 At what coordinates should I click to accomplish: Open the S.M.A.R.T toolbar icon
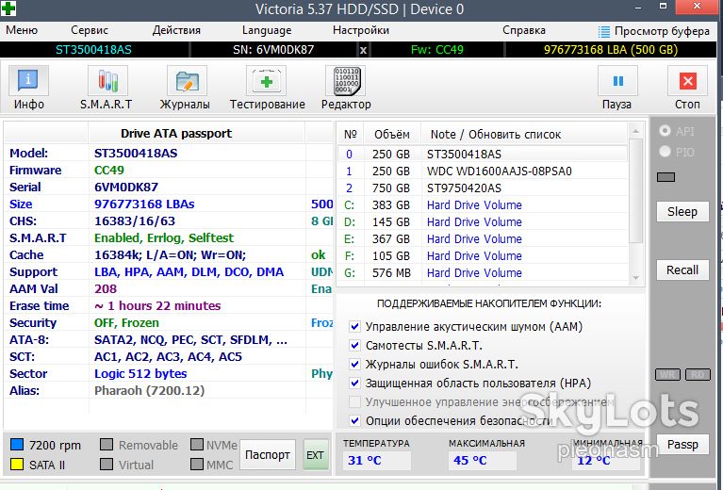(x=107, y=82)
